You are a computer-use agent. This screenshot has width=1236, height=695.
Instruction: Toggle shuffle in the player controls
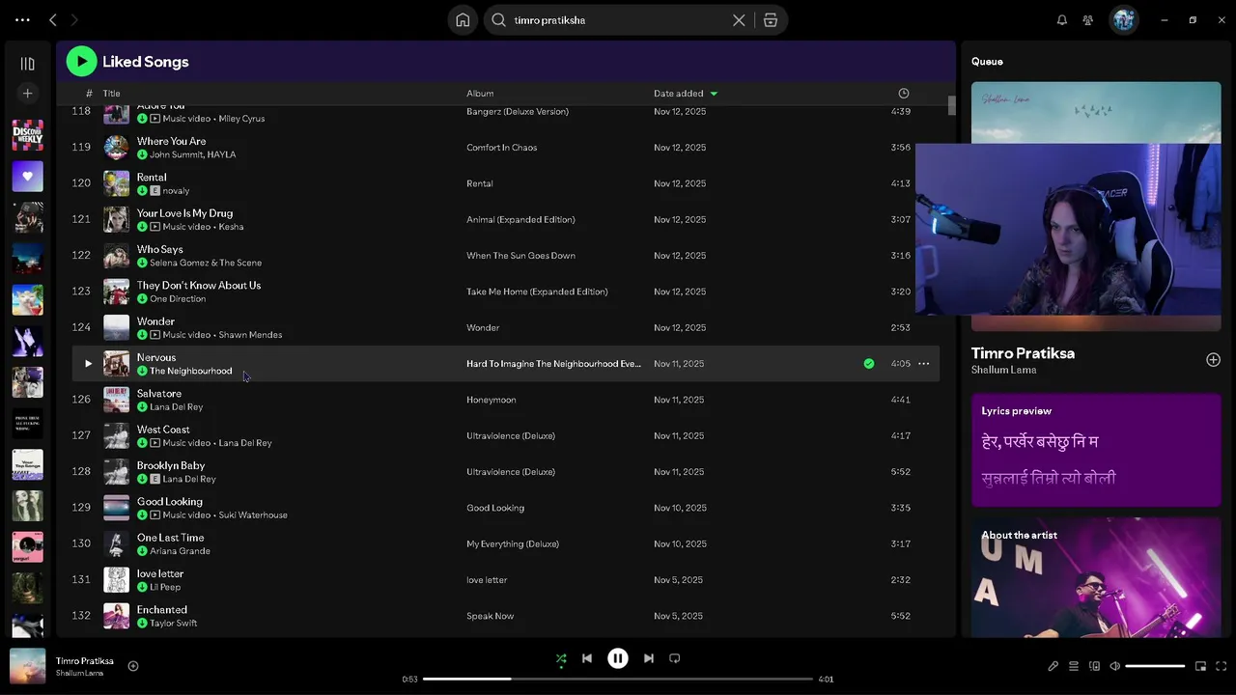561,659
